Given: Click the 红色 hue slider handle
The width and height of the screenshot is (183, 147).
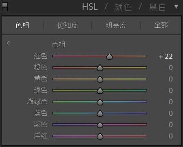Looking at the screenshot, I should [109, 57].
